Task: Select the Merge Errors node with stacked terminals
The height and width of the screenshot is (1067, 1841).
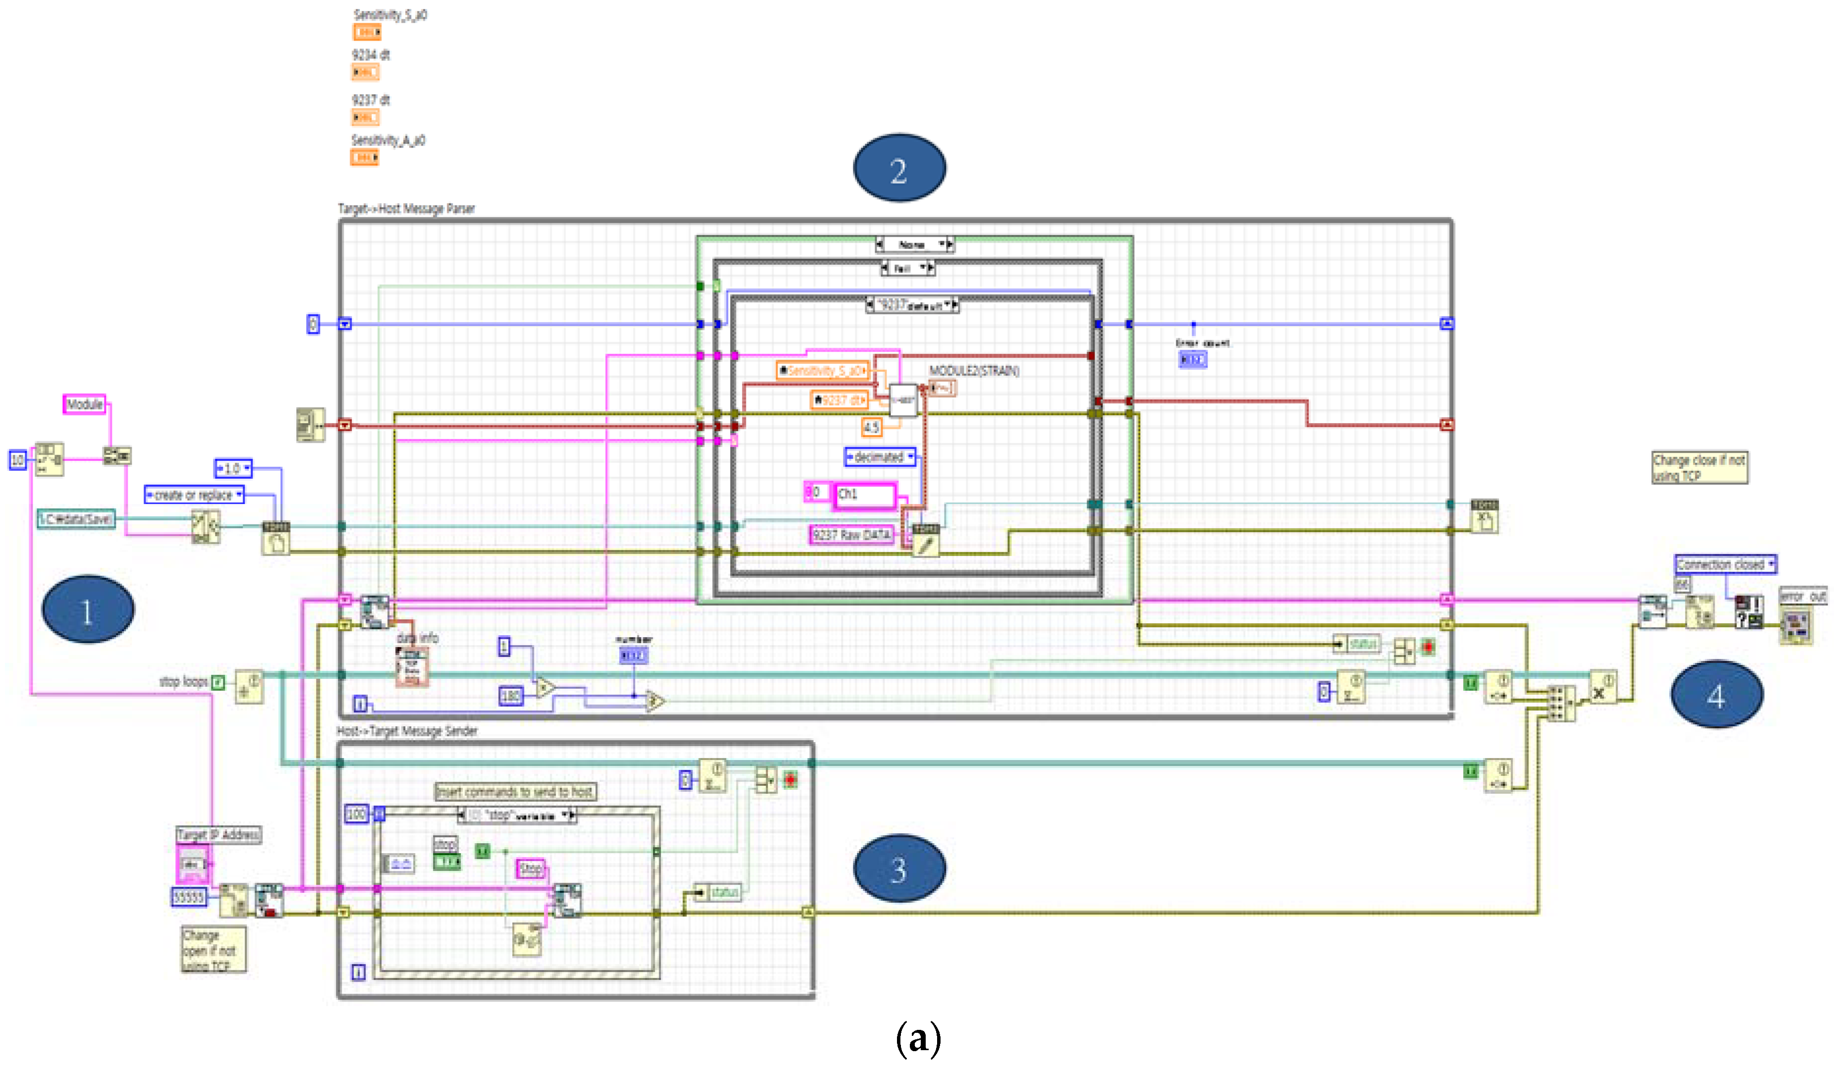Action: point(1561,703)
